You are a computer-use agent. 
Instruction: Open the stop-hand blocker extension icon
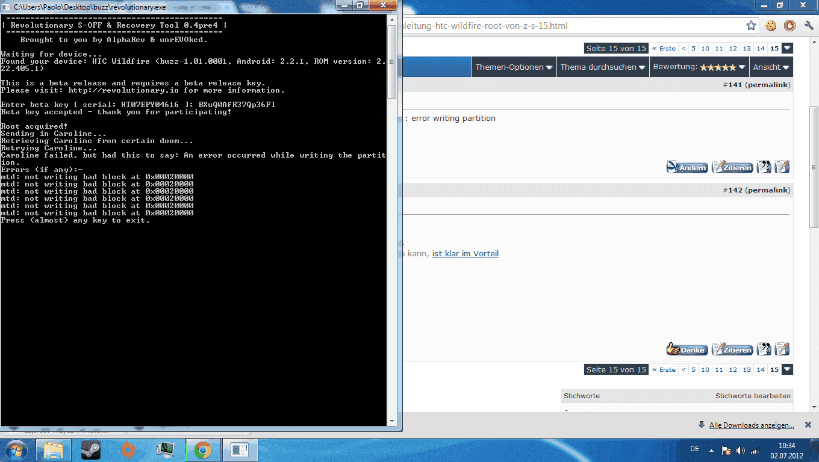(789, 26)
